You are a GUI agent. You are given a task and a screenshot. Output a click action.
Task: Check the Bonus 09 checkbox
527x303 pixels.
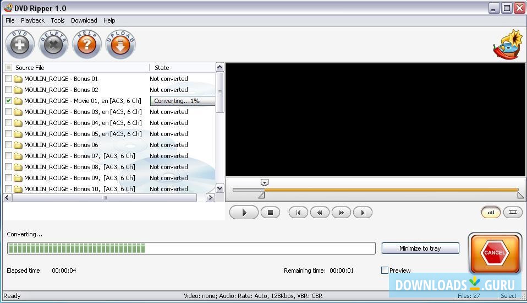pyautogui.click(x=8, y=178)
